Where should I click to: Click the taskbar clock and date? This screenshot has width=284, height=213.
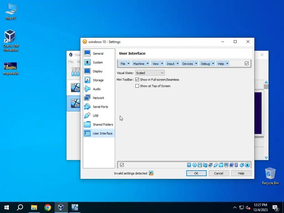click(260, 207)
